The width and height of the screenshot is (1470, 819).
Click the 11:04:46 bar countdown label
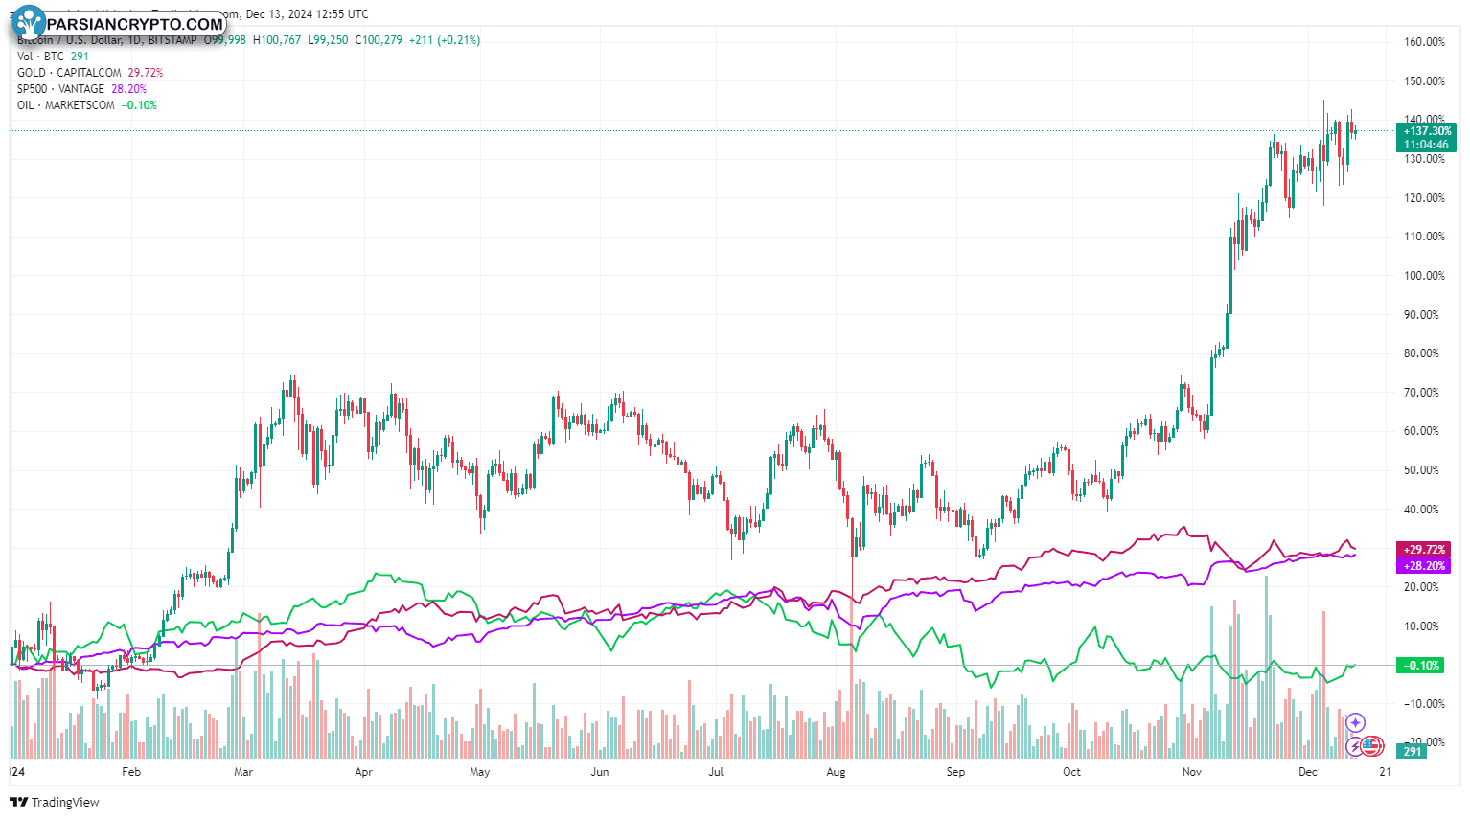coord(1426,145)
